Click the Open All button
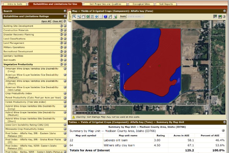The width and height of the screenshot is (229, 153). pyautogui.click(x=46, y=21)
